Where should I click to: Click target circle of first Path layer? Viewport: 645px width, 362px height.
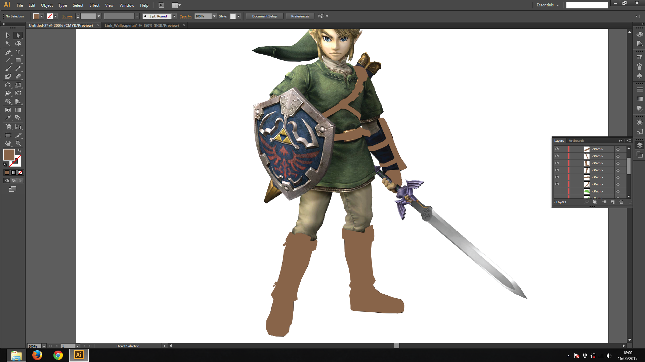click(x=618, y=149)
